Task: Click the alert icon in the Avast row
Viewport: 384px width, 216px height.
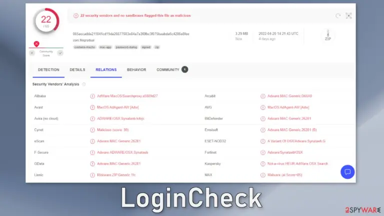Action: [x=92, y=107]
